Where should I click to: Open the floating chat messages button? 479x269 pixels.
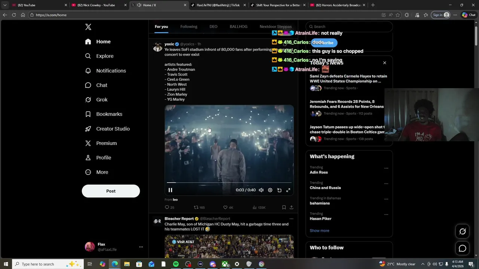tap(463, 248)
